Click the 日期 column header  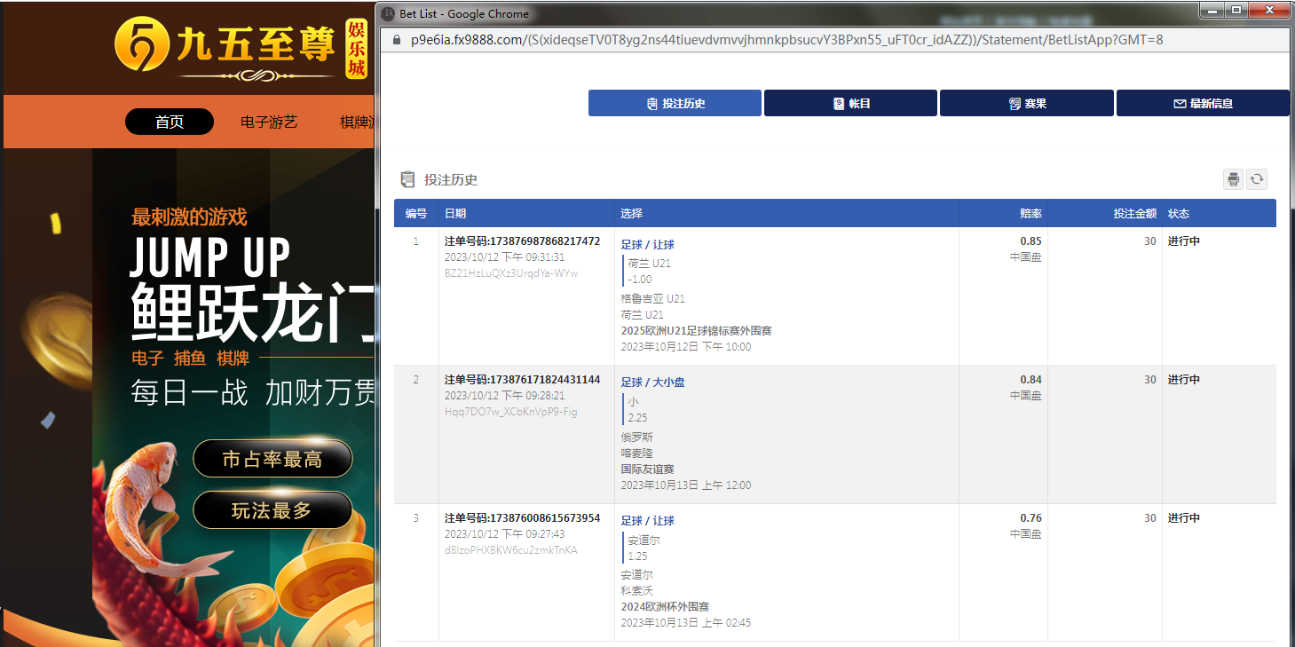tap(455, 213)
